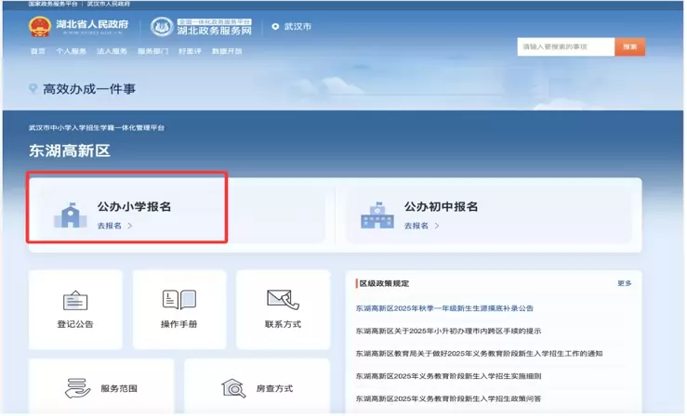Click the 公办小学报名 heading
This screenshot has height=416, width=687.
click(134, 206)
